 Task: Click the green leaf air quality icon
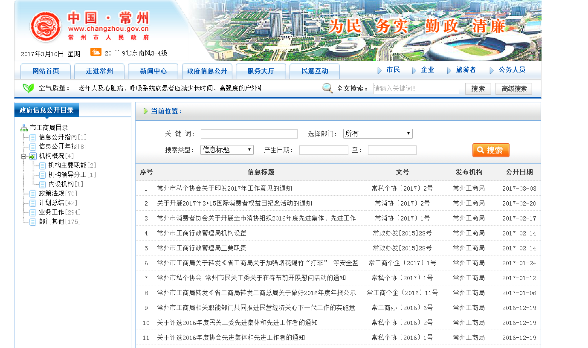click(x=28, y=88)
